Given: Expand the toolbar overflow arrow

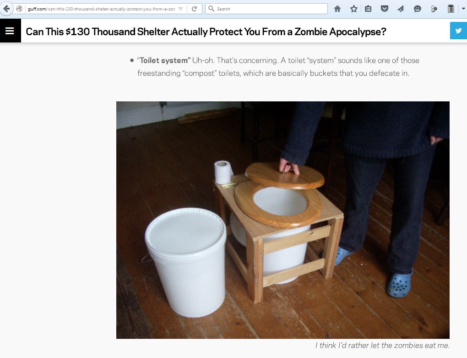Looking at the screenshot, I should [463, 9].
